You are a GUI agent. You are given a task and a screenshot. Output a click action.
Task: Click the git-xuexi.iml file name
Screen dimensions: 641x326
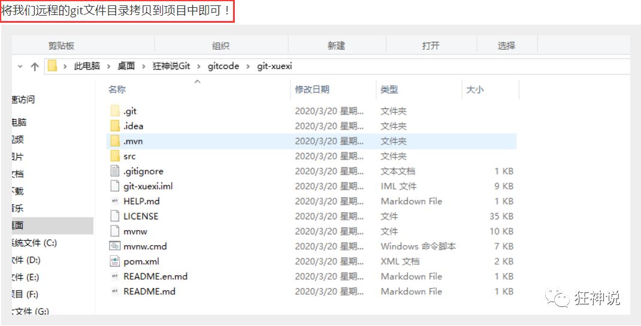click(148, 186)
